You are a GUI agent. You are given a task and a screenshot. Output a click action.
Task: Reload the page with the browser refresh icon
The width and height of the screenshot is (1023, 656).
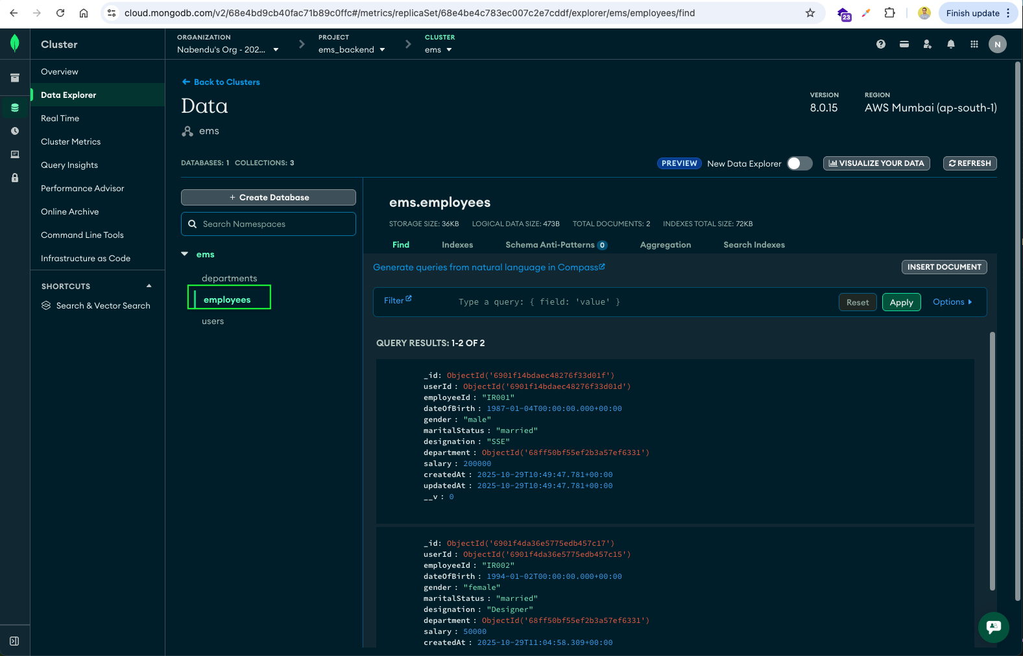(x=60, y=13)
